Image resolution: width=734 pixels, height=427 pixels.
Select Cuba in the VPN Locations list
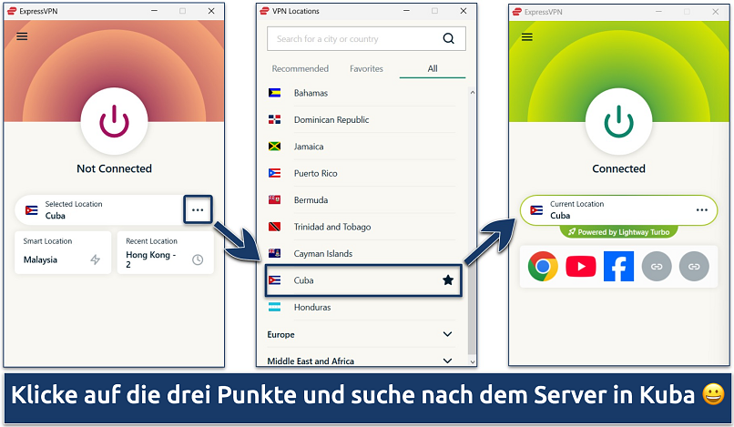[363, 280]
